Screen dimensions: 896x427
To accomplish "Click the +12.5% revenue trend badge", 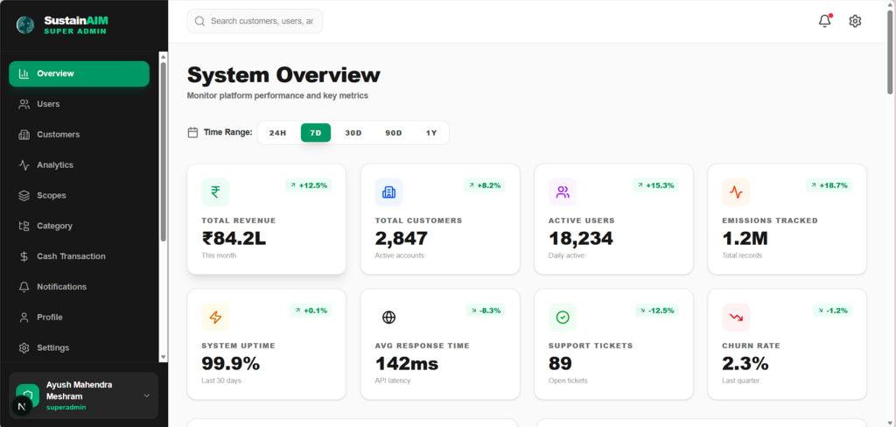I will click(309, 185).
